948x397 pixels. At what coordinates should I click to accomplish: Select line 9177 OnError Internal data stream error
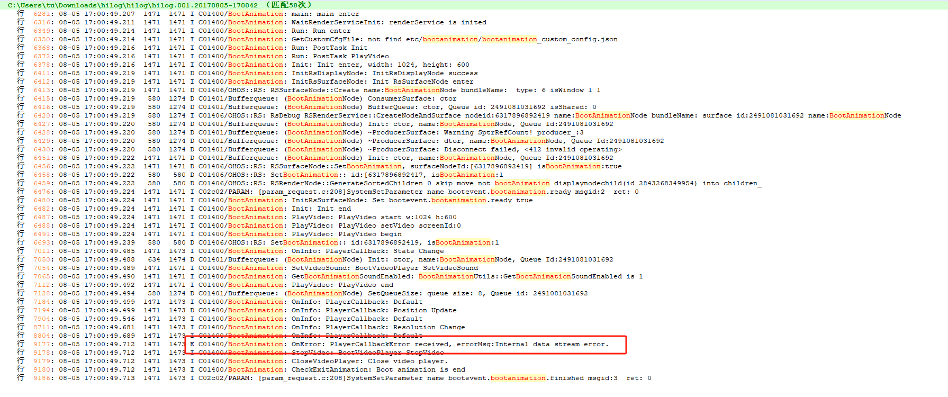tap(313, 344)
